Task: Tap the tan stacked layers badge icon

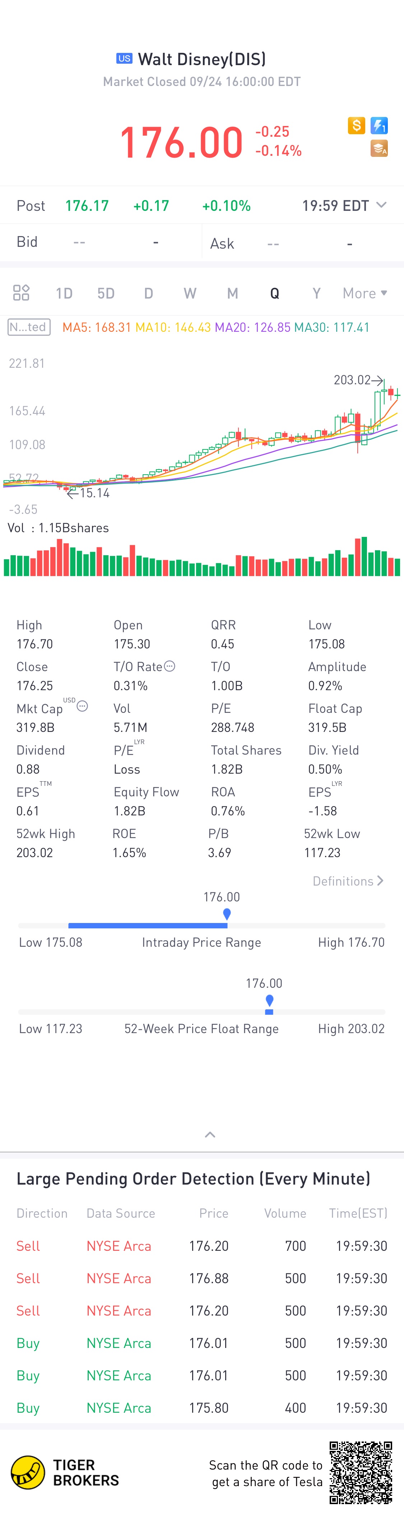Action: 379,149
